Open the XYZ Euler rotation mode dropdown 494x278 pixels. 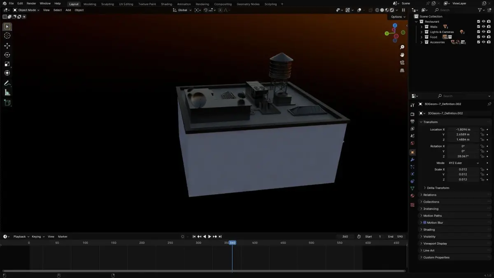(x=464, y=163)
